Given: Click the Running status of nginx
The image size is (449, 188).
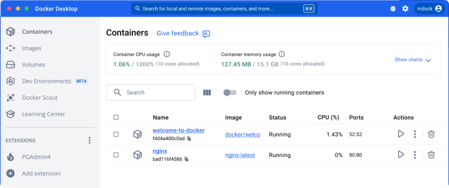Looking at the screenshot, I should coord(280,155).
